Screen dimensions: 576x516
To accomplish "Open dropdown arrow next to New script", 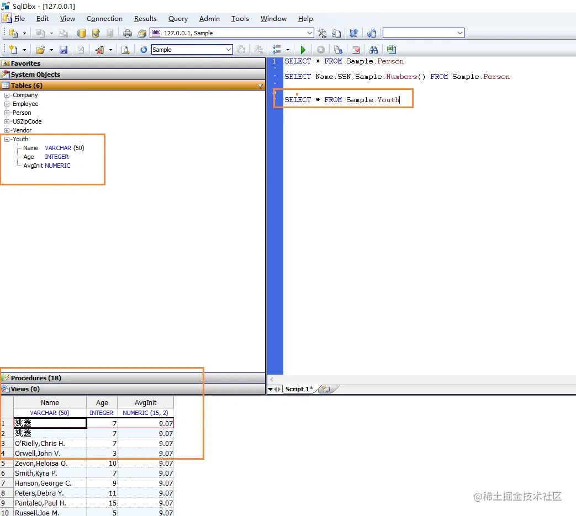I will point(25,50).
